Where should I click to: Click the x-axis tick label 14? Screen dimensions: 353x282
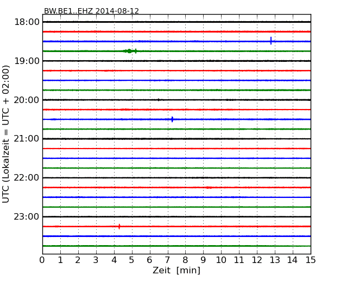pos(293,260)
